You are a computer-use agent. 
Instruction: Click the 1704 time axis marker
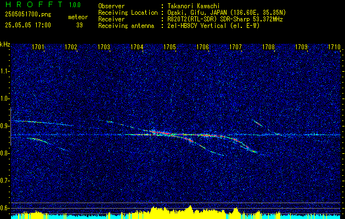pyautogui.click(x=137, y=47)
